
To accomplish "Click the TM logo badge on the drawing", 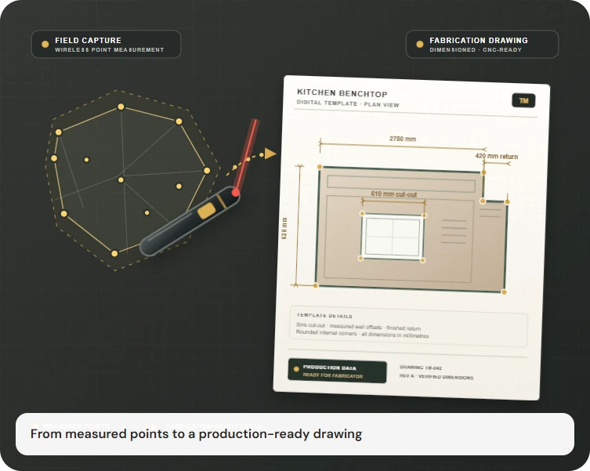I will coord(523,100).
